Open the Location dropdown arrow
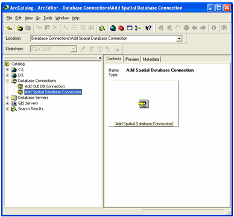The height and width of the screenshot is (217, 234). (x=179, y=39)
